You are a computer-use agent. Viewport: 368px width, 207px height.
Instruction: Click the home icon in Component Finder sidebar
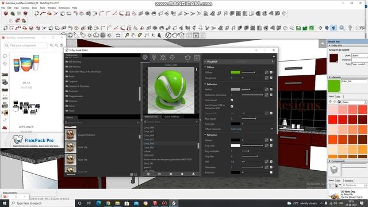coord(5,56)
